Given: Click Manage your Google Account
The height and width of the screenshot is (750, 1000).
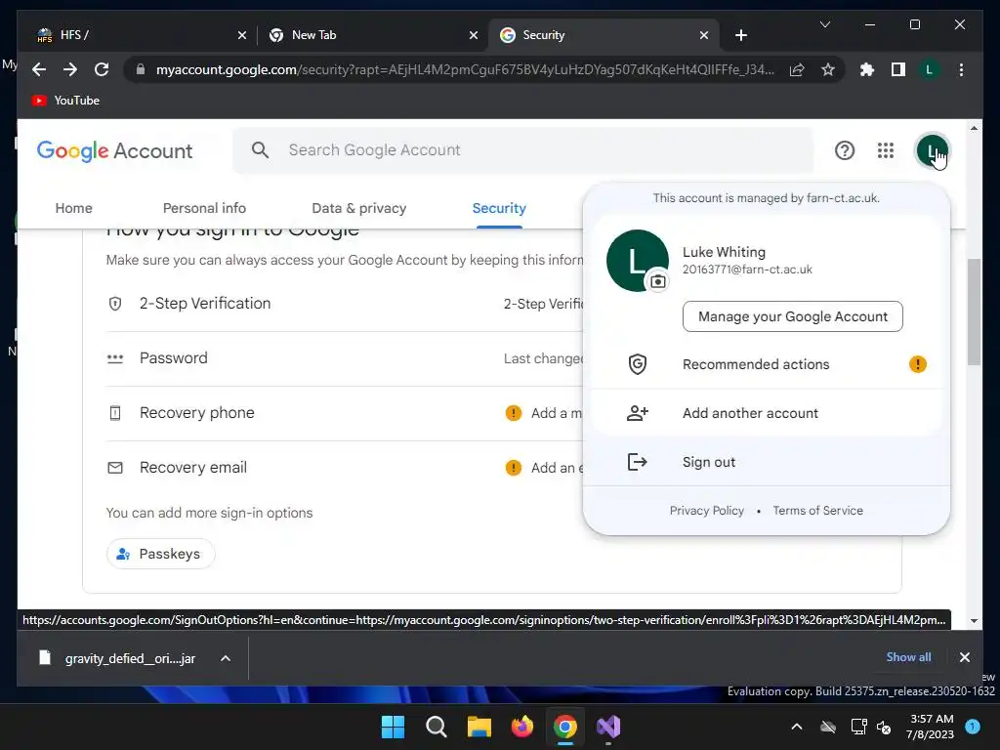Looking at the screenshot, I should pyautogui.click(x=793, y=316).
